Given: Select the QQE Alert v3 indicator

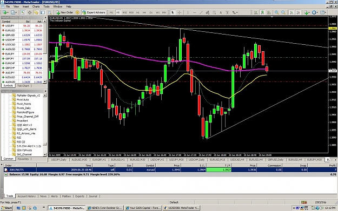Looking at the screenshot, I should point(24,125).
